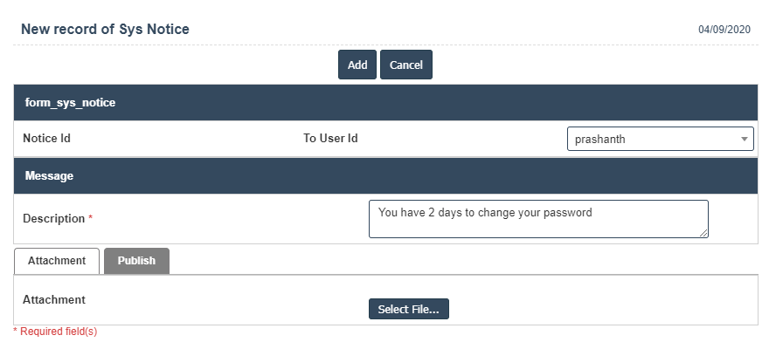Click the To User Id label
The width and height of the screenshot is (769, 349).
click(330, 138)
